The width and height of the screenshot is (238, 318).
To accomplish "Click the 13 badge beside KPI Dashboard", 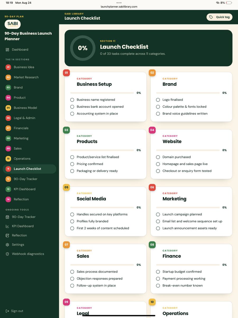I will click(x=8, y=189).
